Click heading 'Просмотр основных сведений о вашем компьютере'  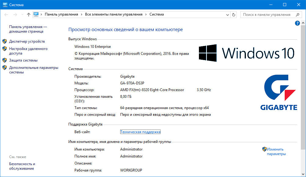tap(125, 30)
